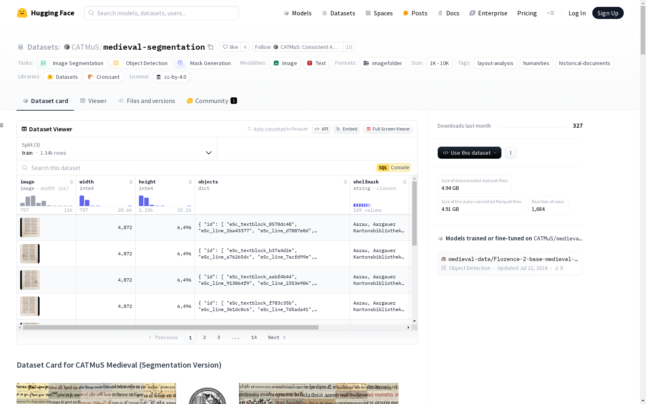Open the thumbnail for eSc_textblock_b37a4d2e row
The height and width of the screenshot is (404, 646).
click(30, 254)
